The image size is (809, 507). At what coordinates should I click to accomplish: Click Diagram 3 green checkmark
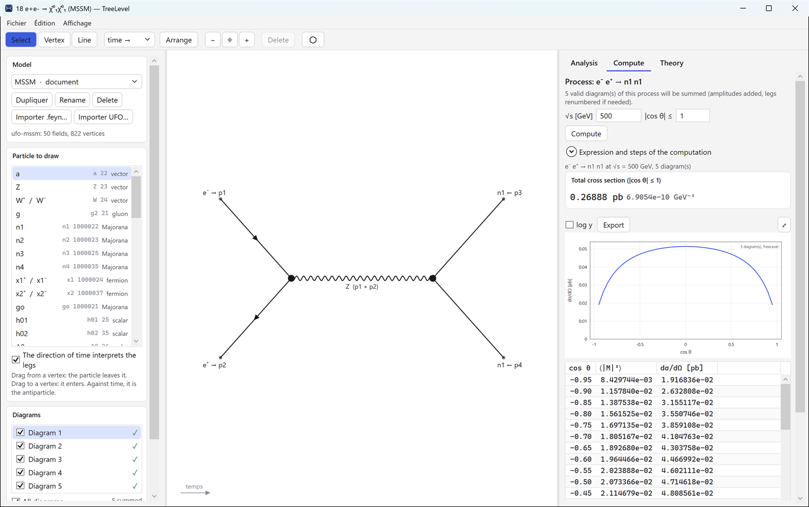click(x=135, y=459)
